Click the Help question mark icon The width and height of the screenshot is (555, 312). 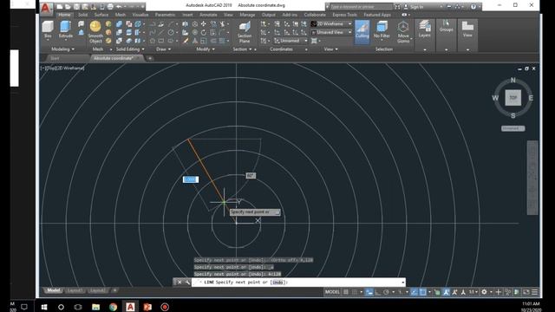[x=473, y=7]
